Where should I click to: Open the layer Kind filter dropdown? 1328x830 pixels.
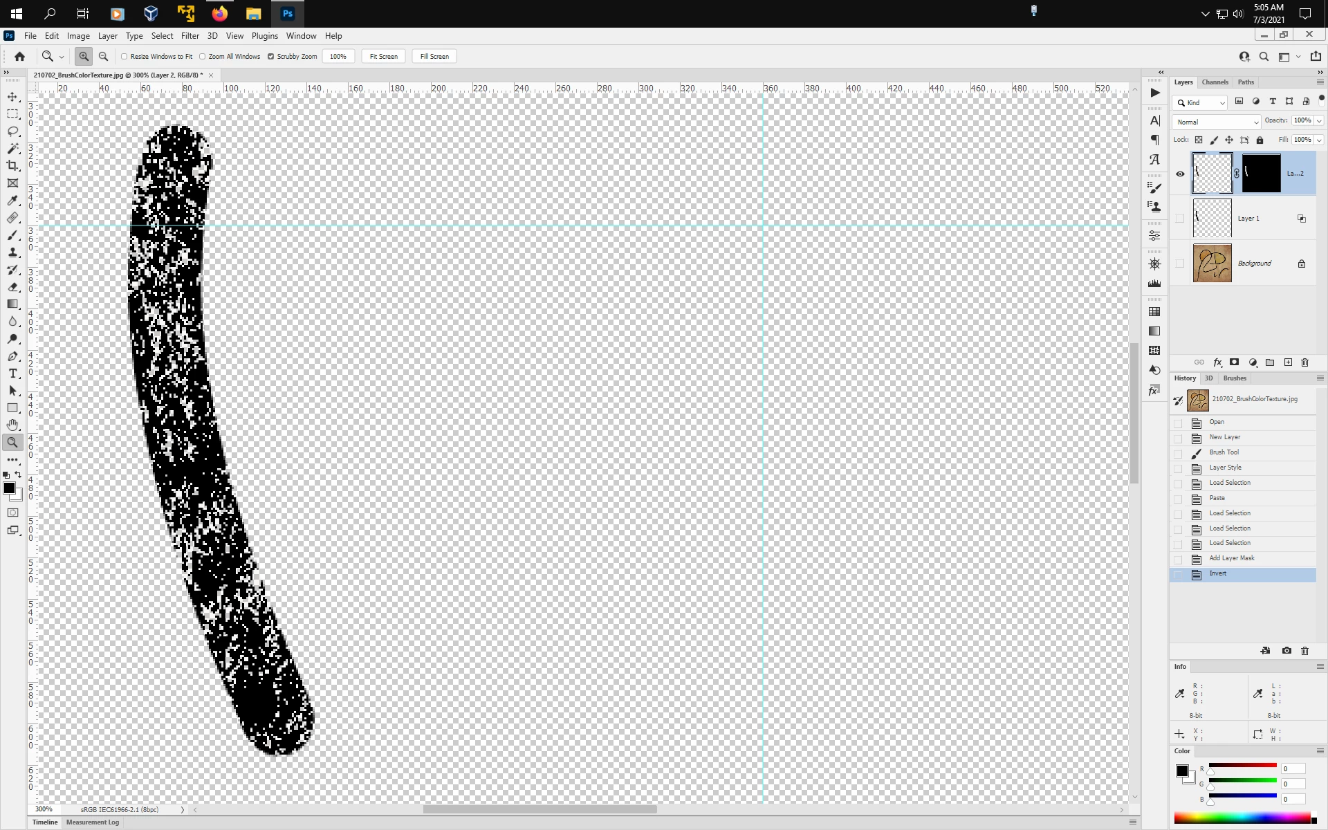(1202, 102)
